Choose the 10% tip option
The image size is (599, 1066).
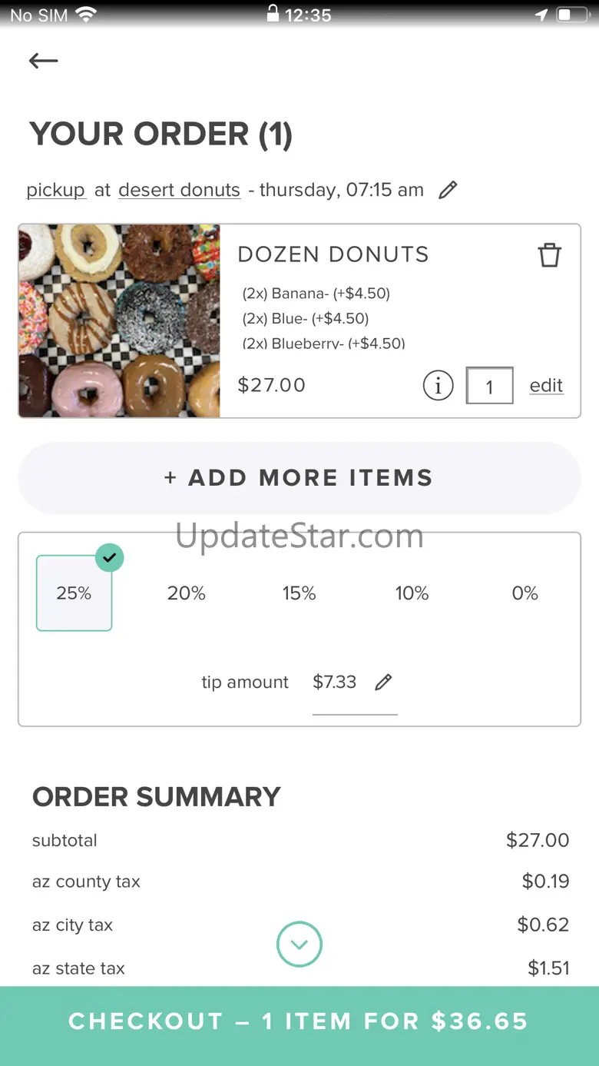pos(412,593)
